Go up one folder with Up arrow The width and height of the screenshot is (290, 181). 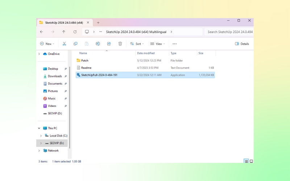64,32
